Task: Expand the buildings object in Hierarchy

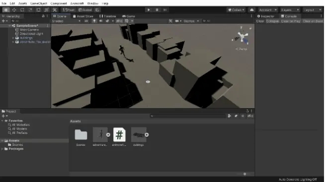Action: coord(13,38)
